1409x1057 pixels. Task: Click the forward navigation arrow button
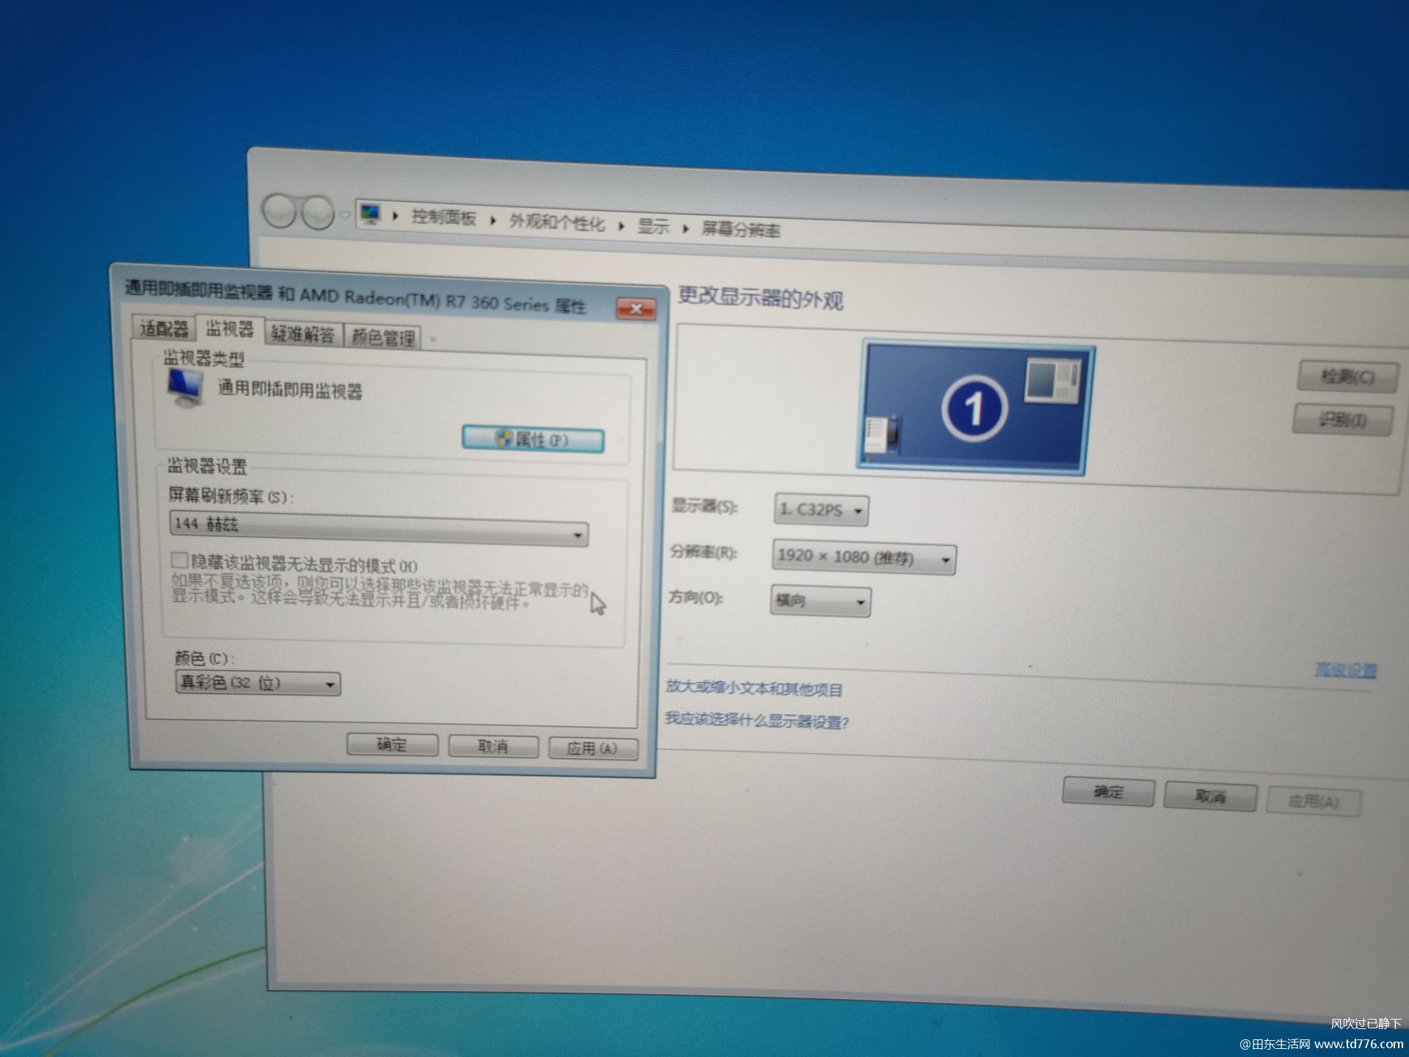[x=318, y=213]
